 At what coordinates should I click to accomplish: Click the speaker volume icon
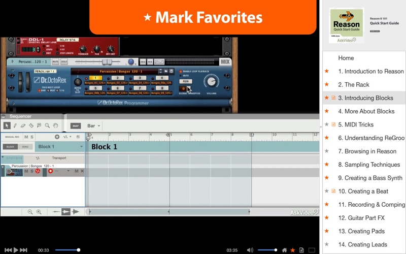[x=250, y=250]
